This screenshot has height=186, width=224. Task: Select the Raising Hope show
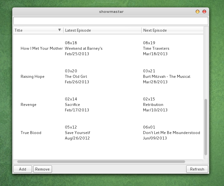click(x=33, y=77)
